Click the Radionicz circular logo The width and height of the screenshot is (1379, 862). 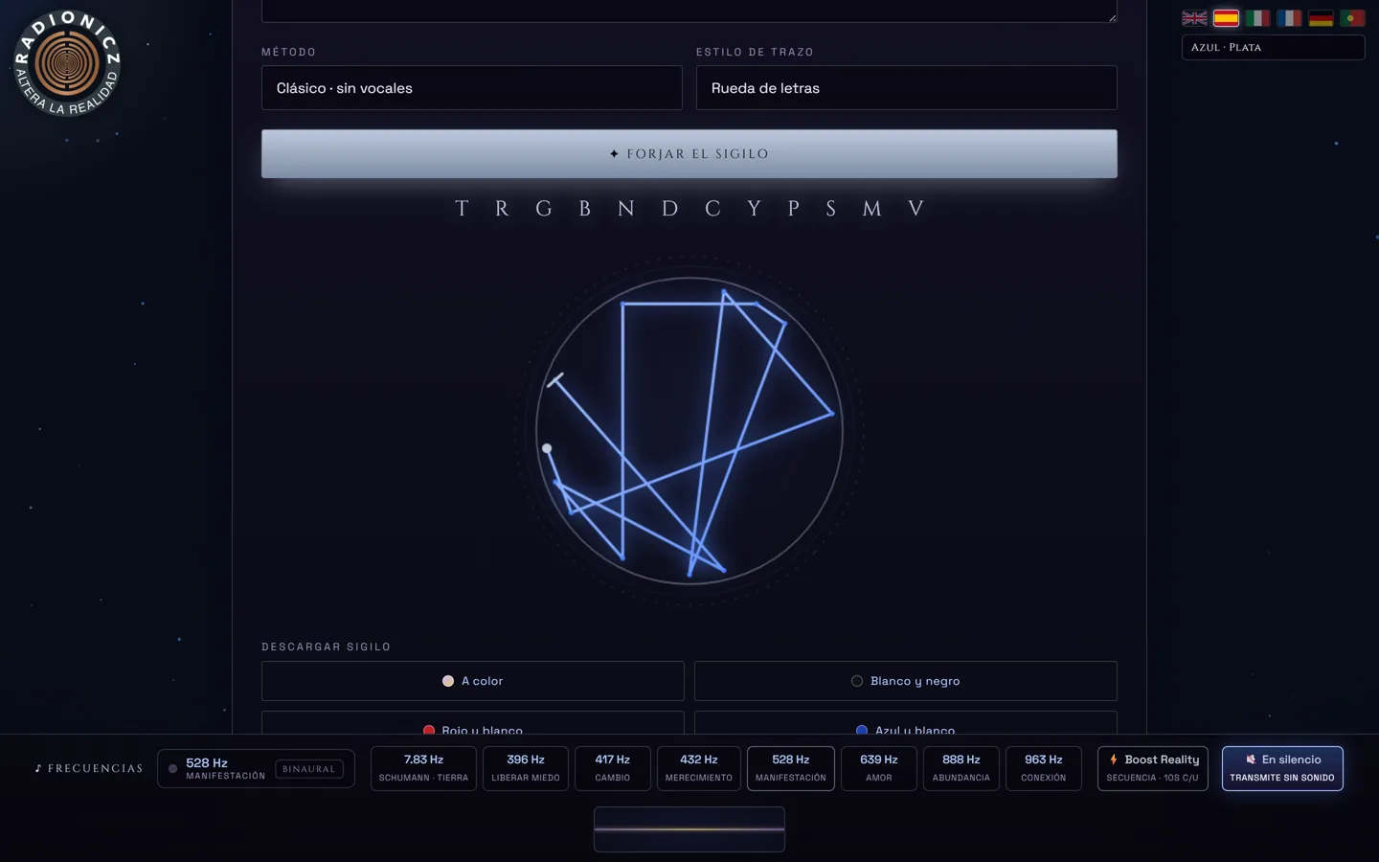[67, 63]
